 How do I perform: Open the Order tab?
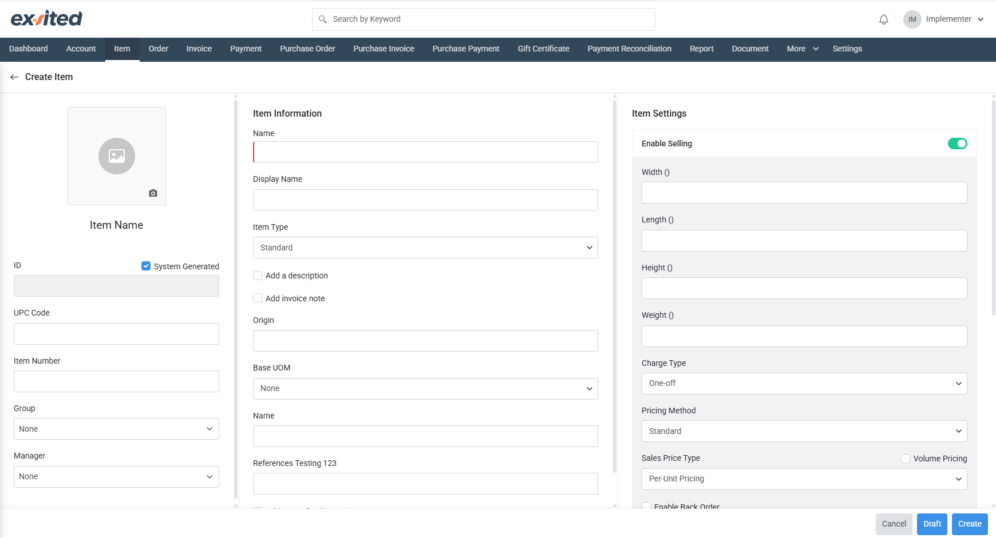click(159, 49)
